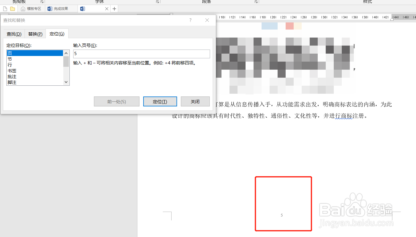Click the down arrow on the list scrollbar
The width and height of the screenshot is (416, 237).
point(66,82)
